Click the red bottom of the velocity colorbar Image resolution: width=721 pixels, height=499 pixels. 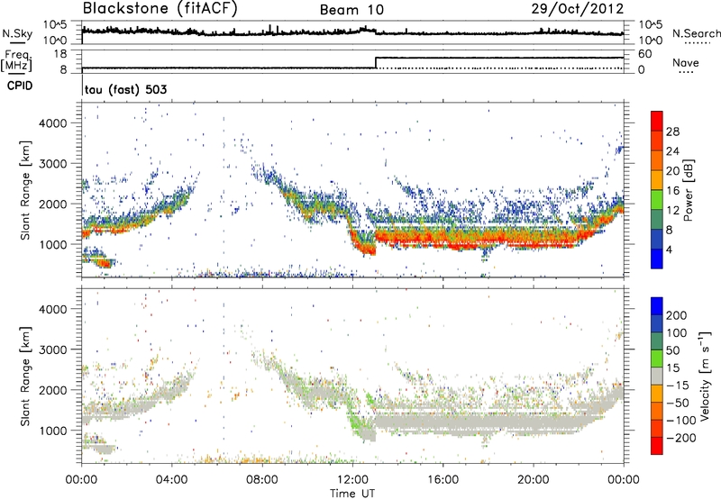tap(657, 446)
